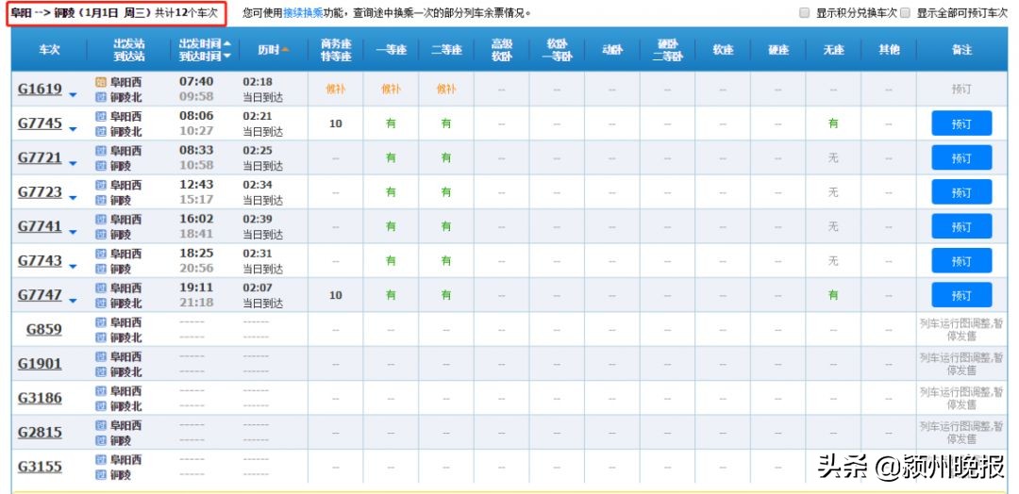Click station icon beside G7745 铜陵北
This screenshot has width=1019, height=494.
pos(101,132)
